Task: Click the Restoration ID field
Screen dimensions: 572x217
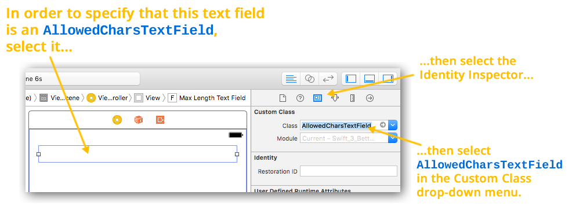Action: pos(349,171)
